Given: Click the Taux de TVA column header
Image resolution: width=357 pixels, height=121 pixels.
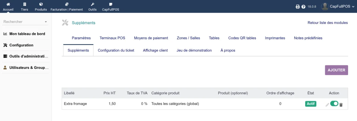Looking at the screenshot, I should (137, 93).
